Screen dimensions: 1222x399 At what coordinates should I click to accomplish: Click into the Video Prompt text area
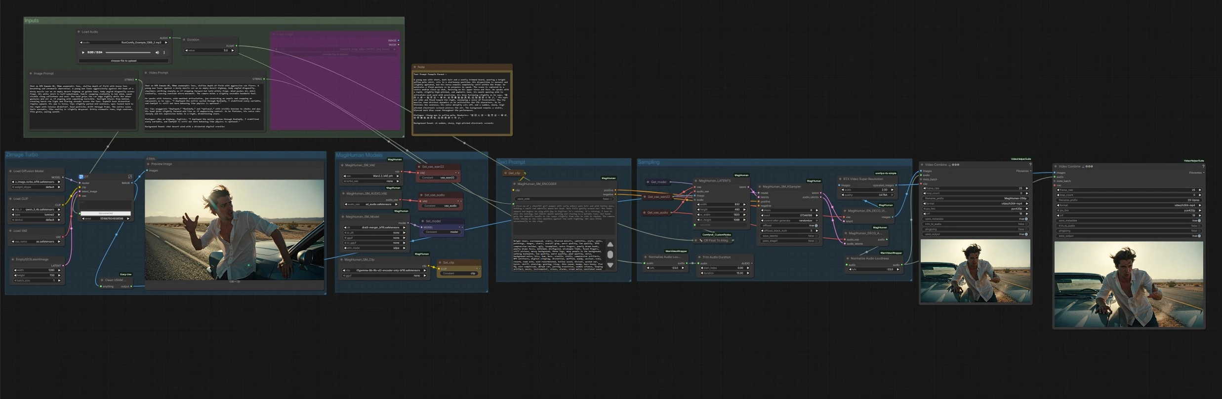pyautogui.click(x=204, y=106)
